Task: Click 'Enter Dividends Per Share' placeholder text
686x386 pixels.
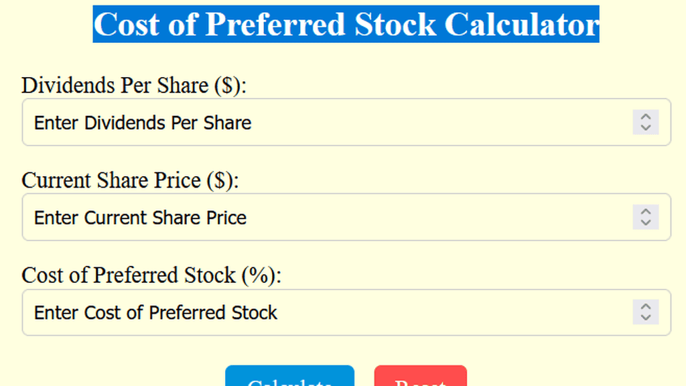Action: click(143, 123)
